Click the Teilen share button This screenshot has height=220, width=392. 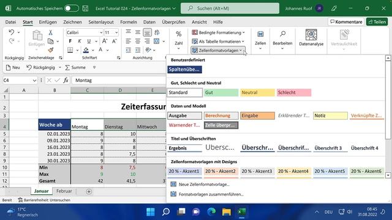click(x=377, y=22)
